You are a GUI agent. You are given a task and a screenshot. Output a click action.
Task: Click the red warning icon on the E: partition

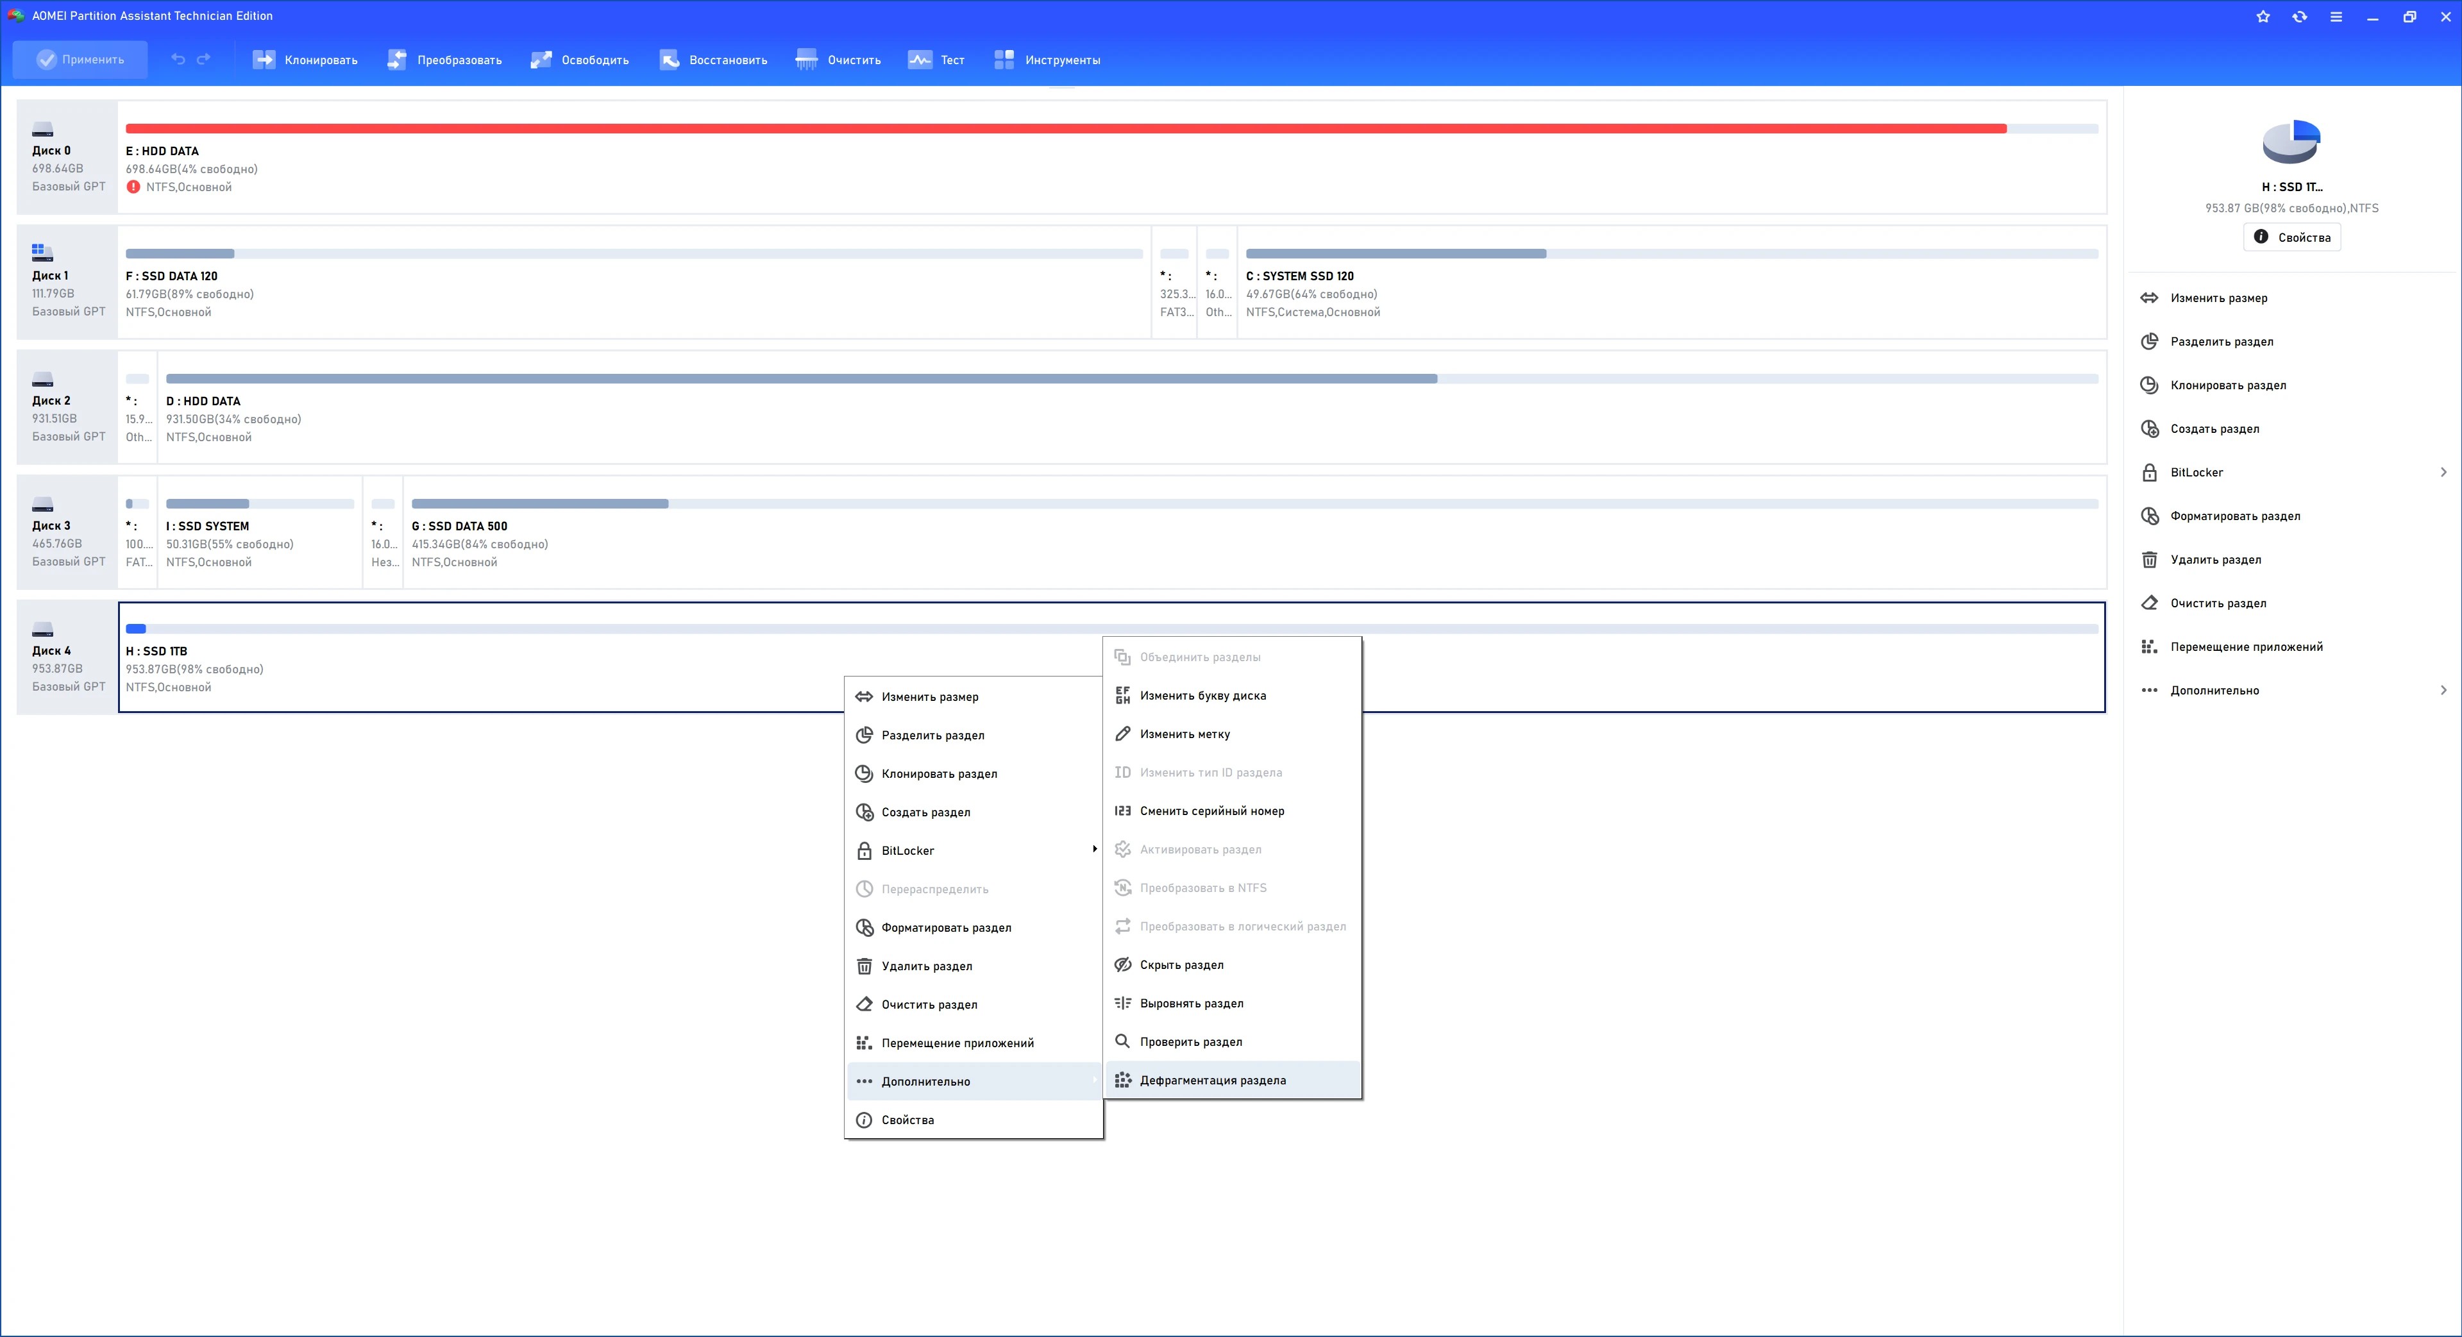[134, 187]
